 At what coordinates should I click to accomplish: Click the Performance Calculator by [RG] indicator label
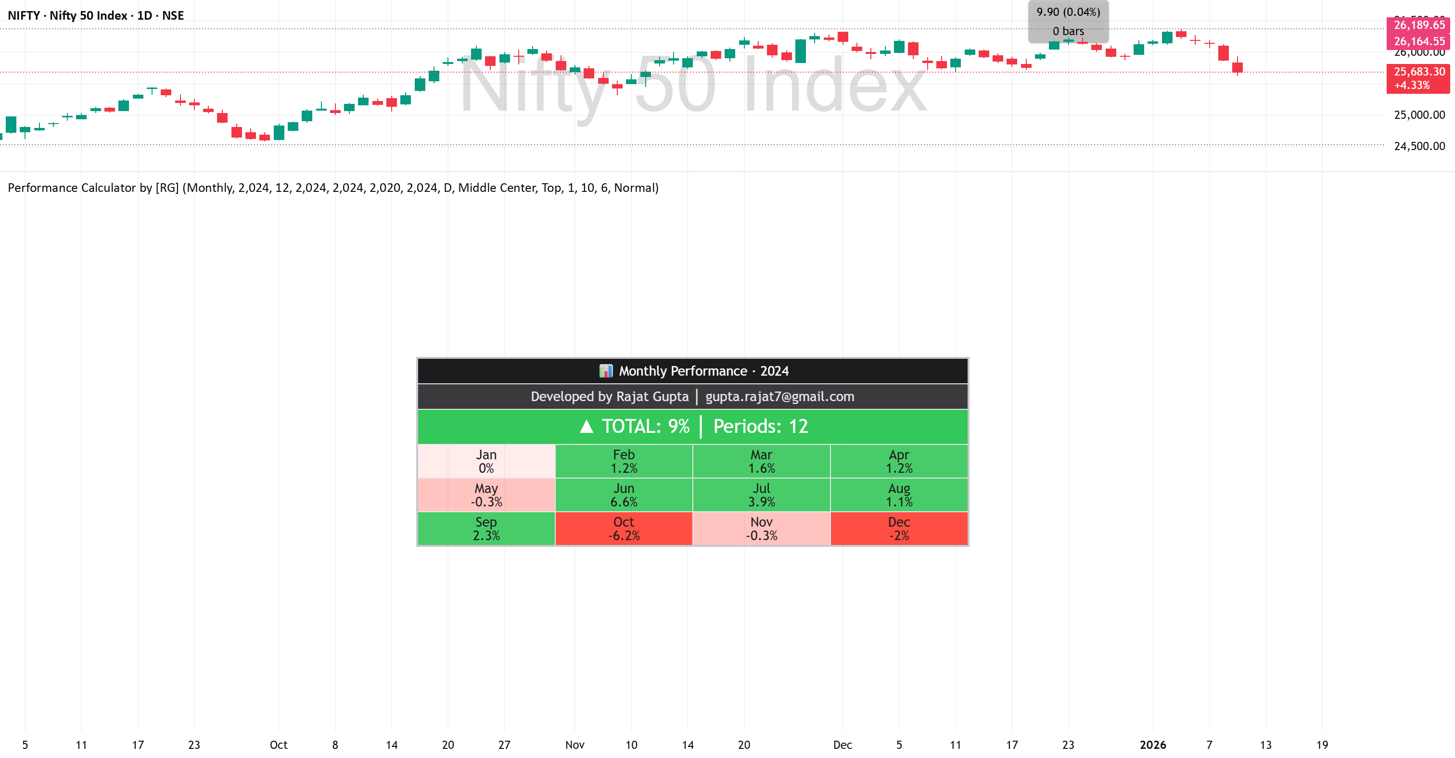(x=332, y=188)
